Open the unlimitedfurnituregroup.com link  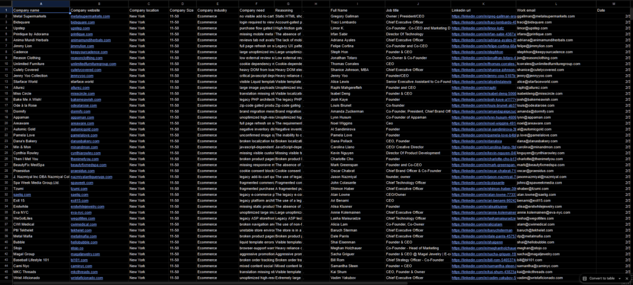[93, 64]
